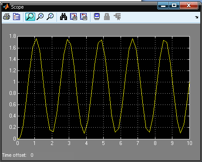The width and height of the screenshot is (202, 162).
Task: Click the lock axes selection padlock icon
Action: point(107,17)
